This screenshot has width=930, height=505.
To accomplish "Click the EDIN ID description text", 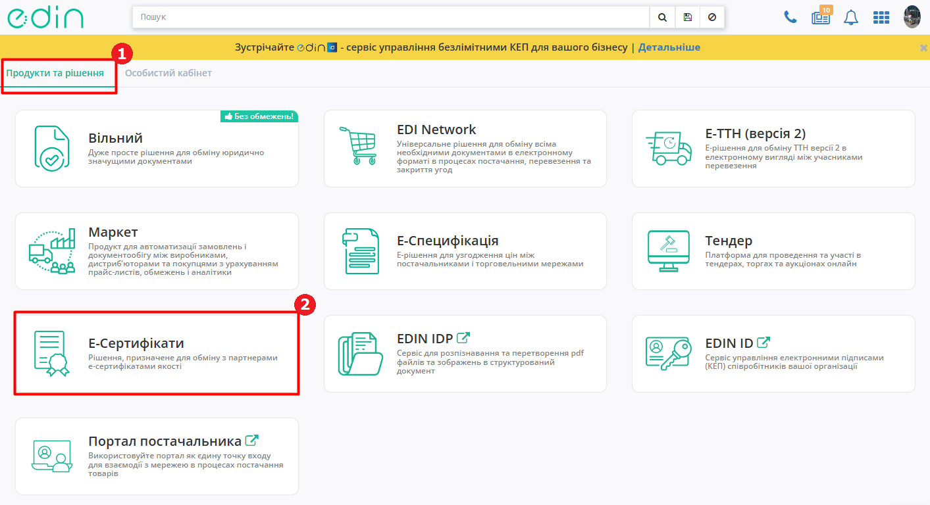I will pyautogui.click(x=794, y=362).
